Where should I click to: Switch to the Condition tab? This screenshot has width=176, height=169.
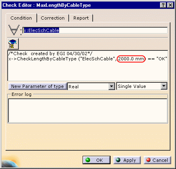[x=21, y=18]
